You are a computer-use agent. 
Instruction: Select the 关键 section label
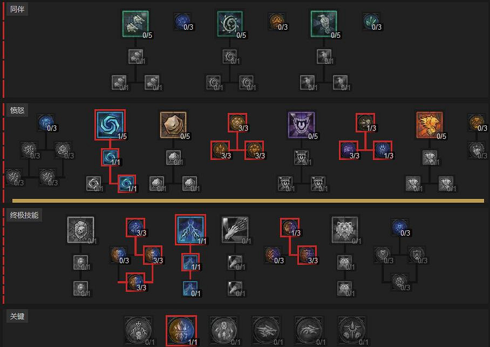17,316
